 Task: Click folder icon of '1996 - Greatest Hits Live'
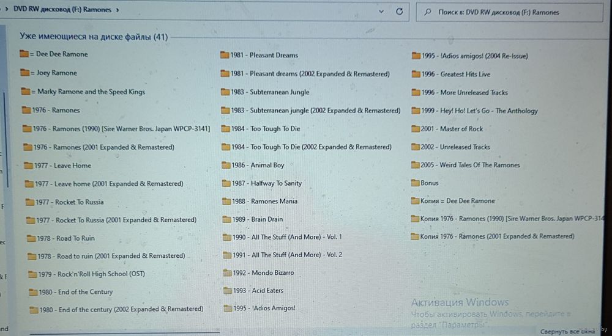[x=416, y=75]
